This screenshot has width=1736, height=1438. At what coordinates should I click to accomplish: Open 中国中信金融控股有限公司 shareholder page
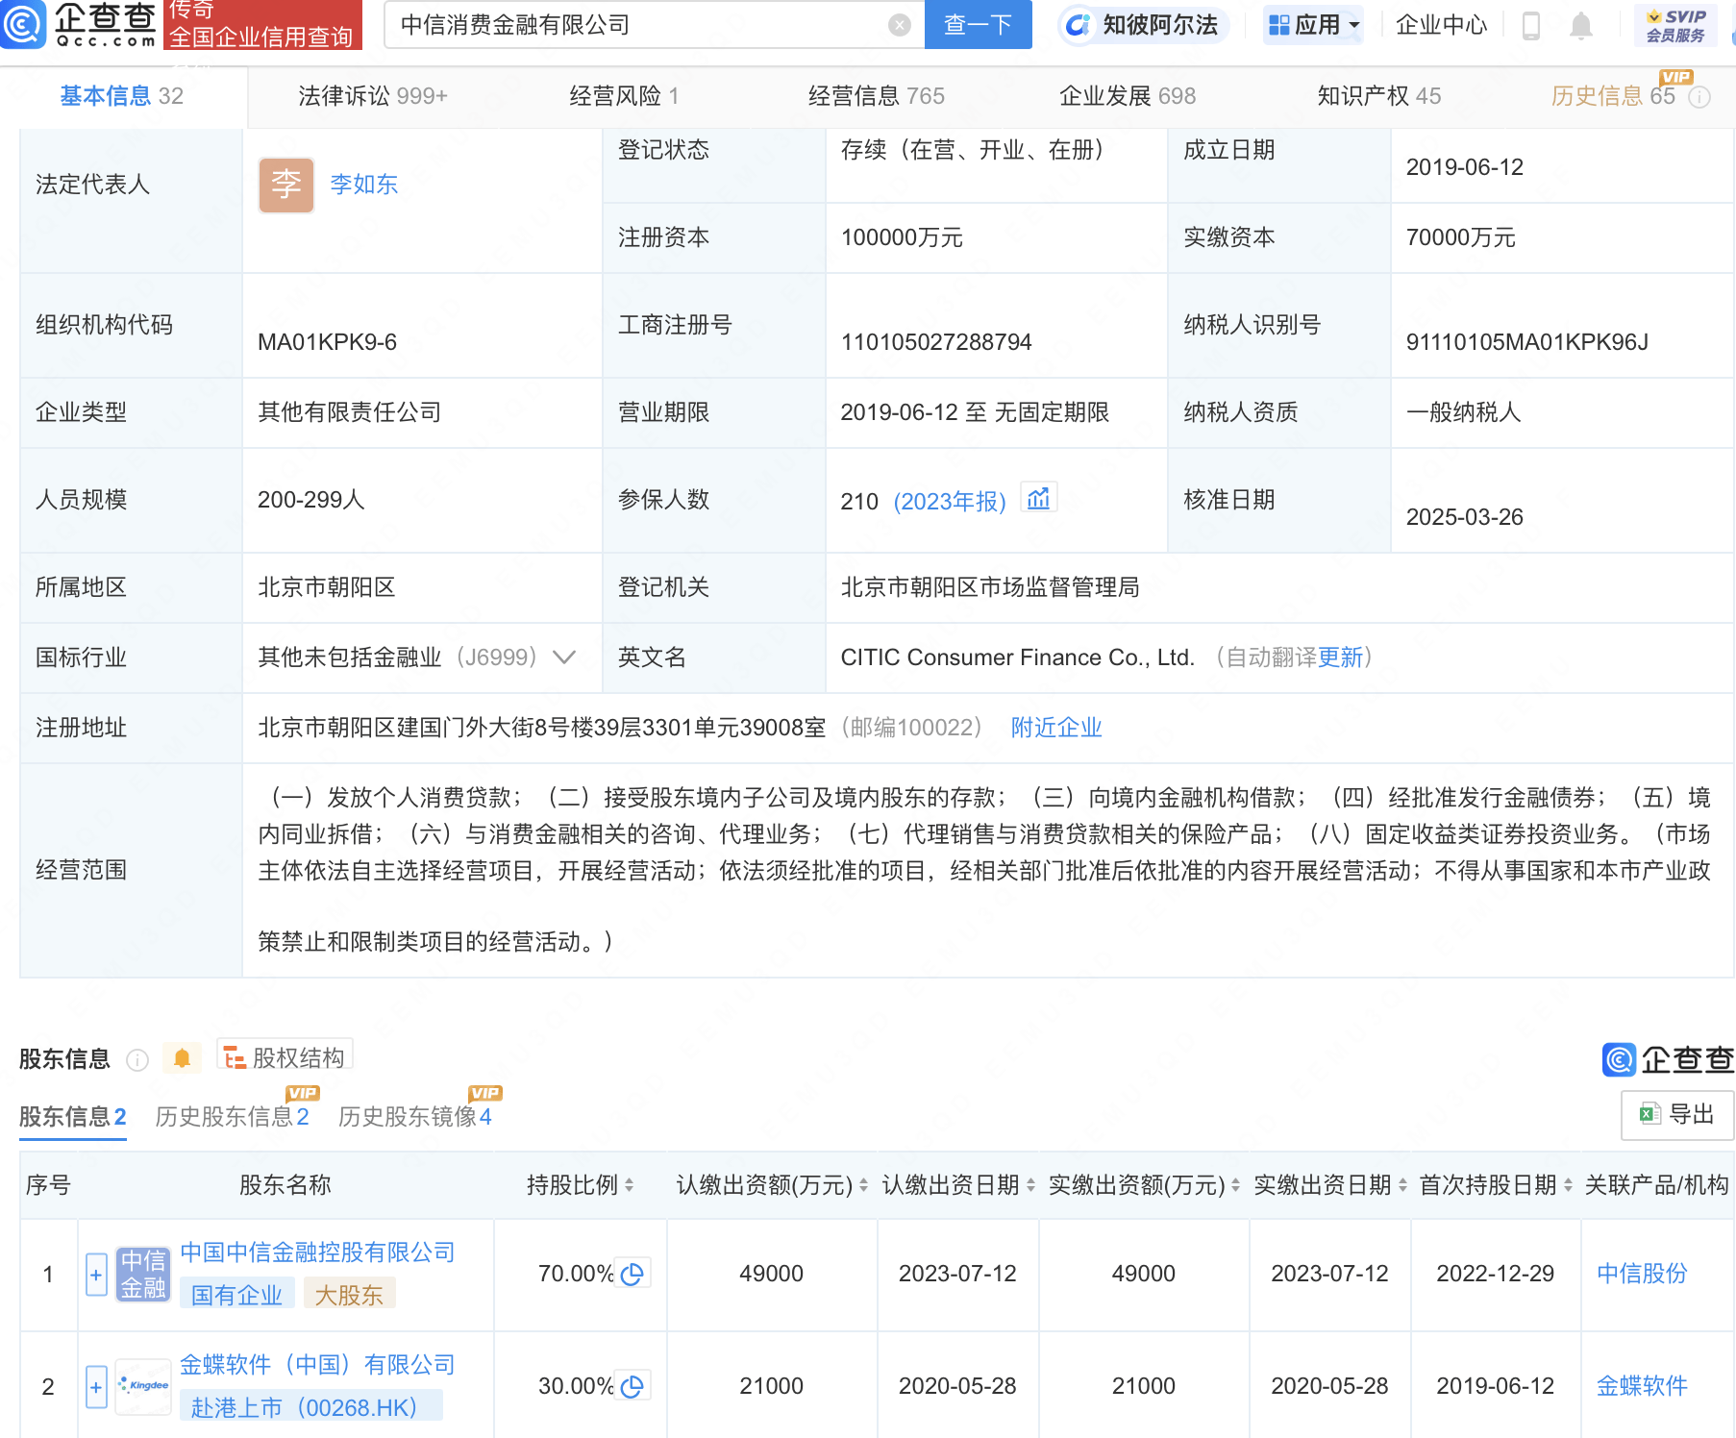[x=317, y=1252]
